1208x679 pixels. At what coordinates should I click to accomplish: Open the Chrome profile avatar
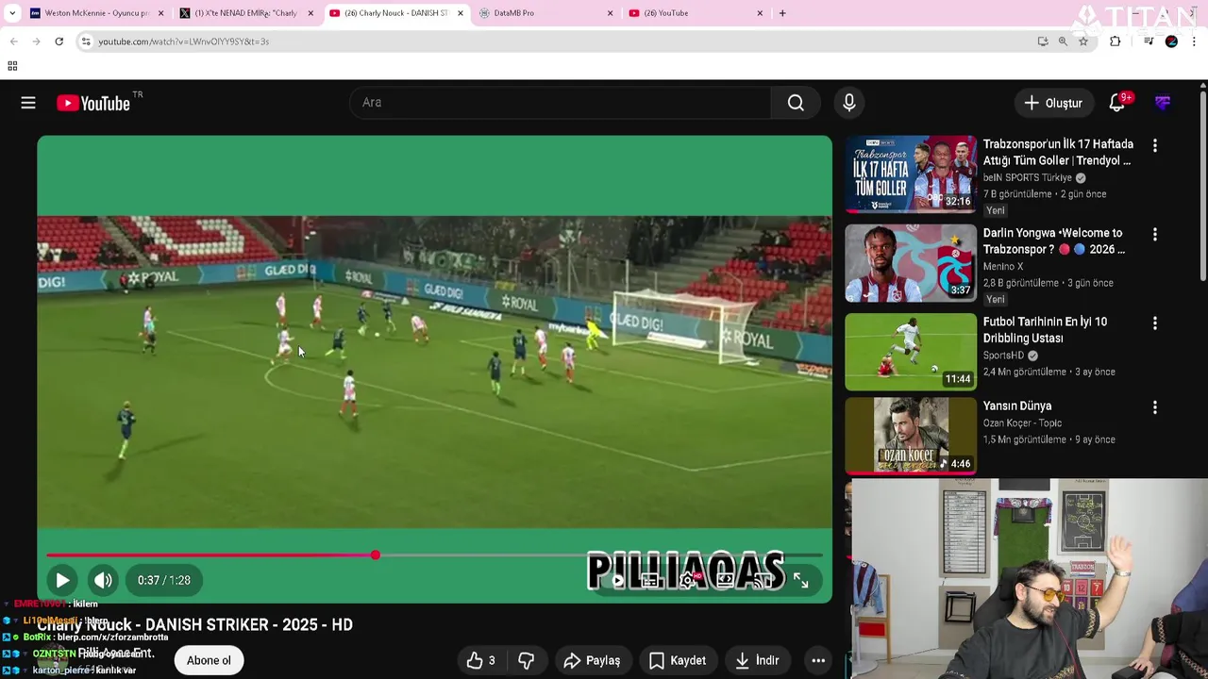(1171, 41)
